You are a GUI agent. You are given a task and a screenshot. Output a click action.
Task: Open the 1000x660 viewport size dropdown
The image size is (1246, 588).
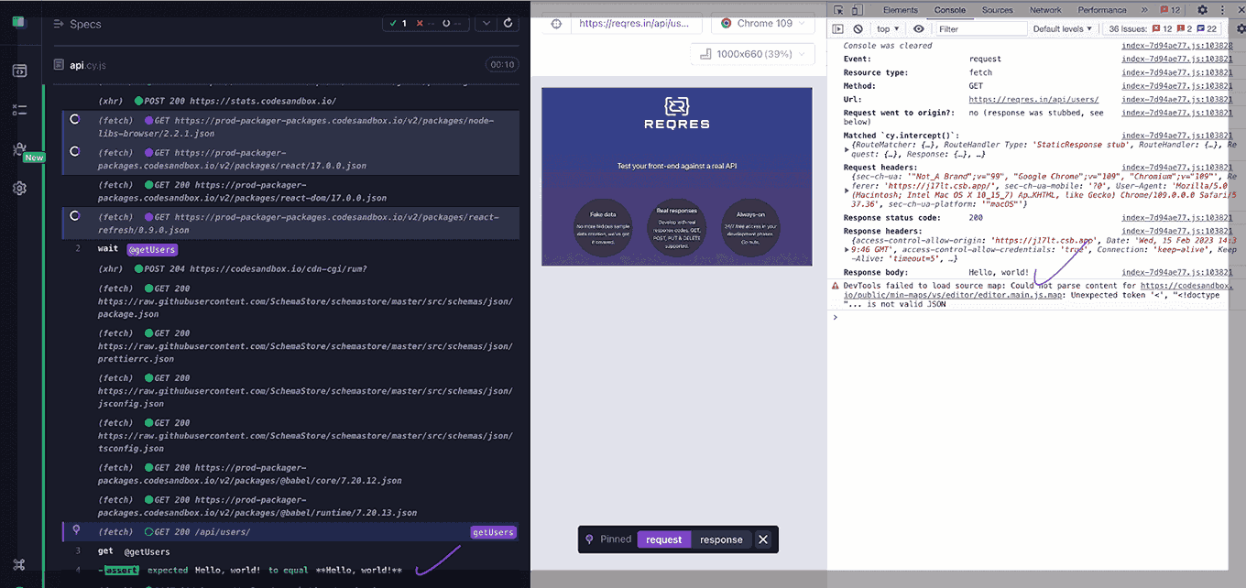tap(751, 55)
